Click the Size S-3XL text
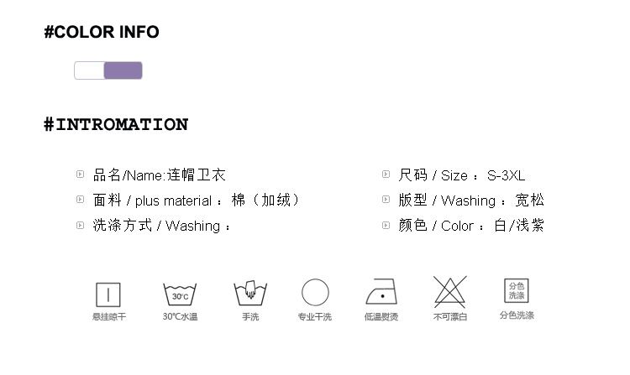630x375 pixels. point(461,175)
